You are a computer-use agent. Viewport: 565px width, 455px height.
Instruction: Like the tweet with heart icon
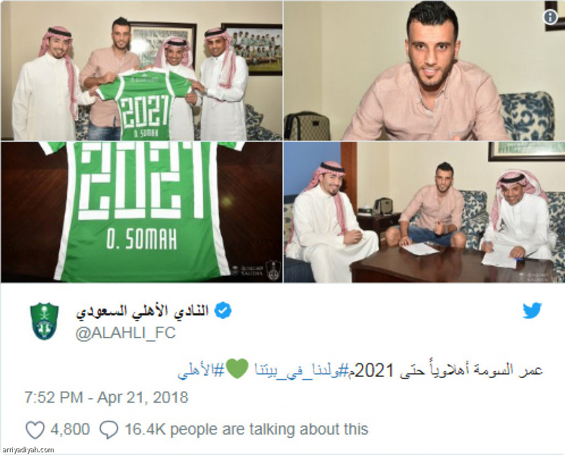35,430
